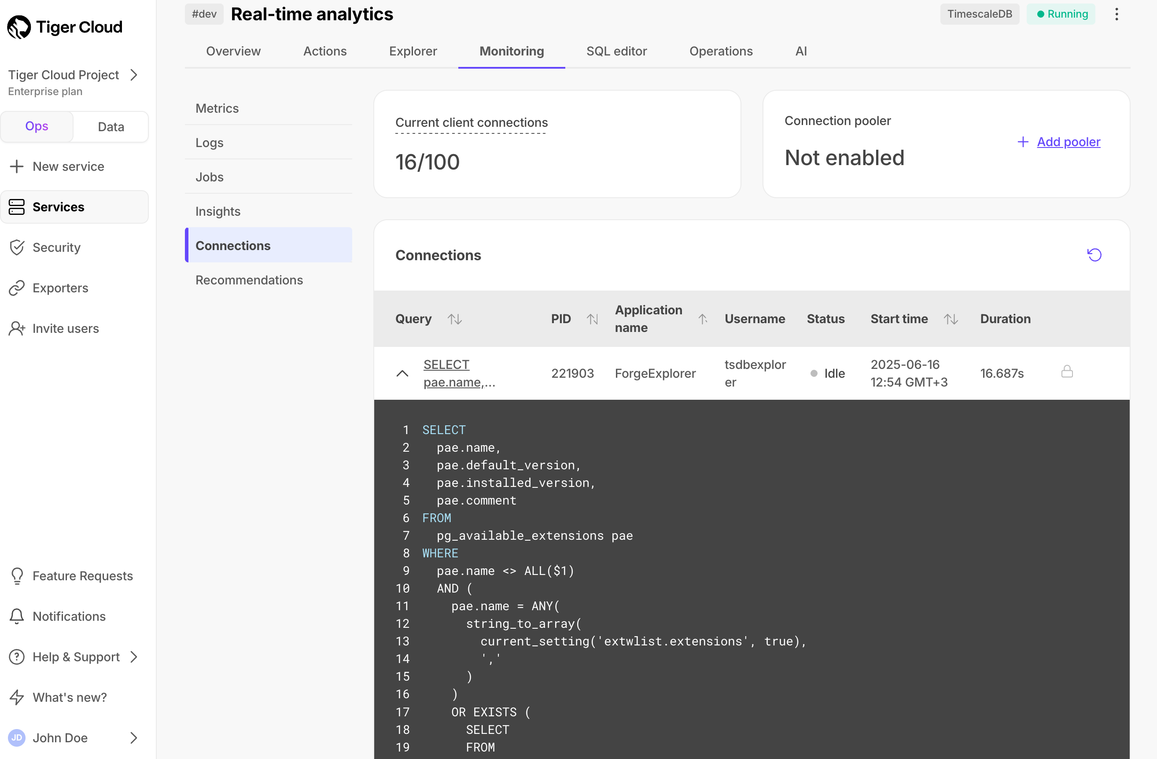Open Invite users
This screenshot has width=1157, height=759.
pos(74,328)
